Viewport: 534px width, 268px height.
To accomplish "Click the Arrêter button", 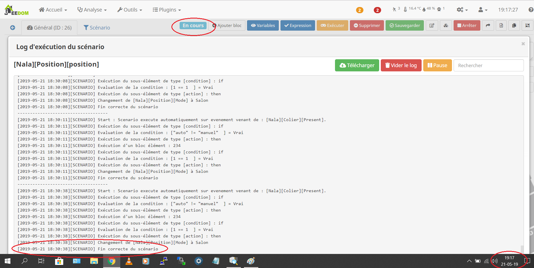I will pos(467,26).
